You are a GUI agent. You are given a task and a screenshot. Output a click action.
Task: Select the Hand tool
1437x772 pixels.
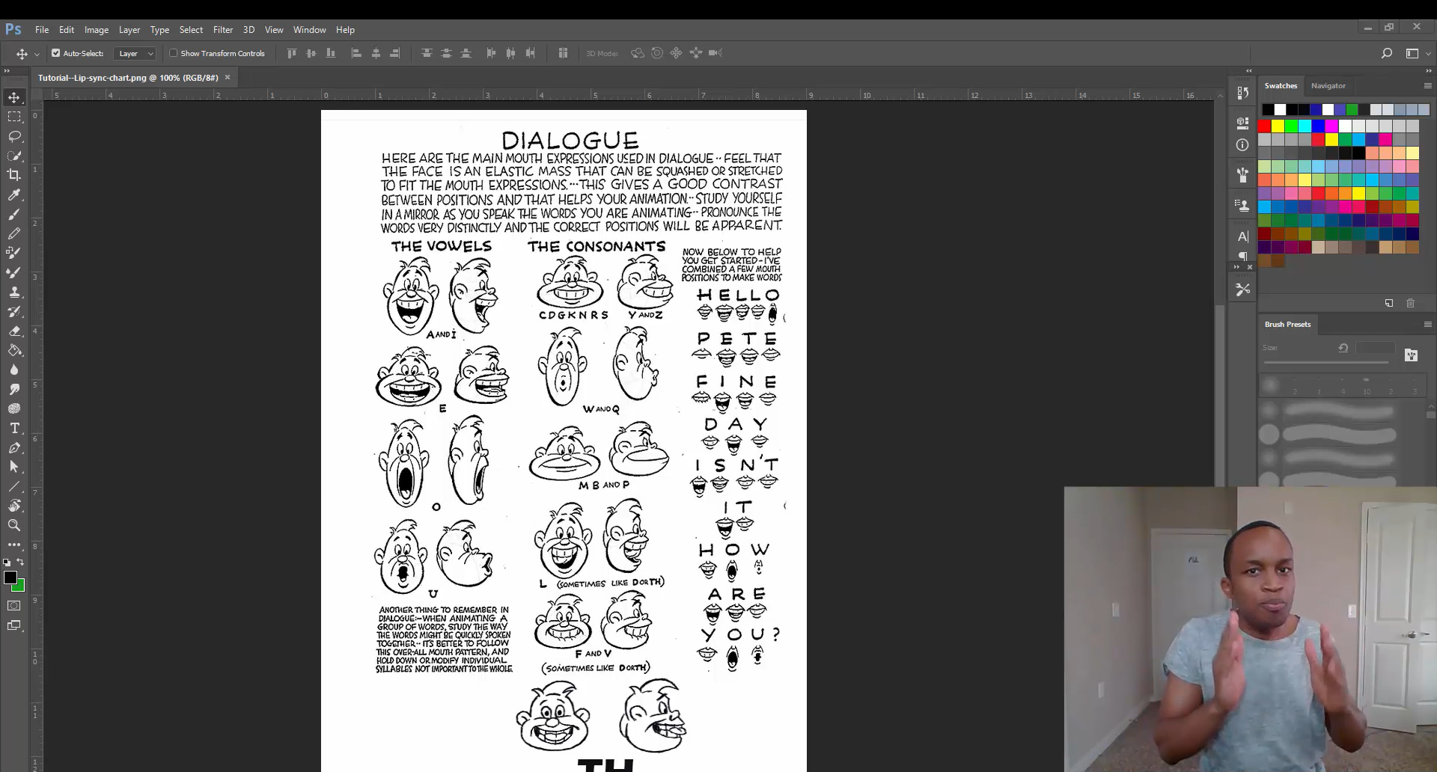[x=14, y=506]
